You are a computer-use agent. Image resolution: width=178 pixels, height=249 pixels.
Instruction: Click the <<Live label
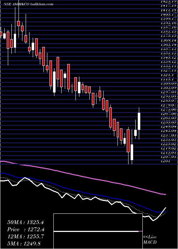pyautogui.click(x=150, y=237)
